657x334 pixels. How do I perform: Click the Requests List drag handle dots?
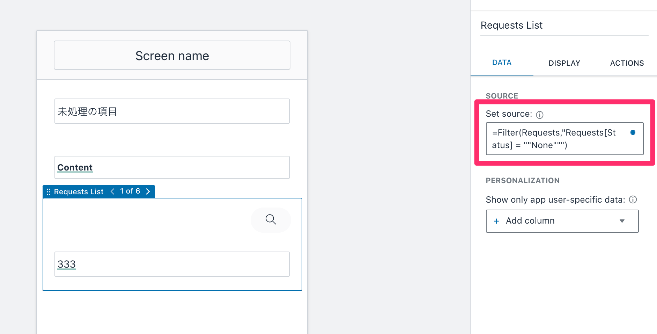pyautogui.click(x=49, y=191)
